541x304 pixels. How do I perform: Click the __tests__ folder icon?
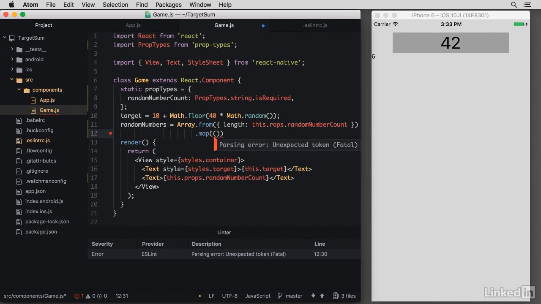(19, 49)
